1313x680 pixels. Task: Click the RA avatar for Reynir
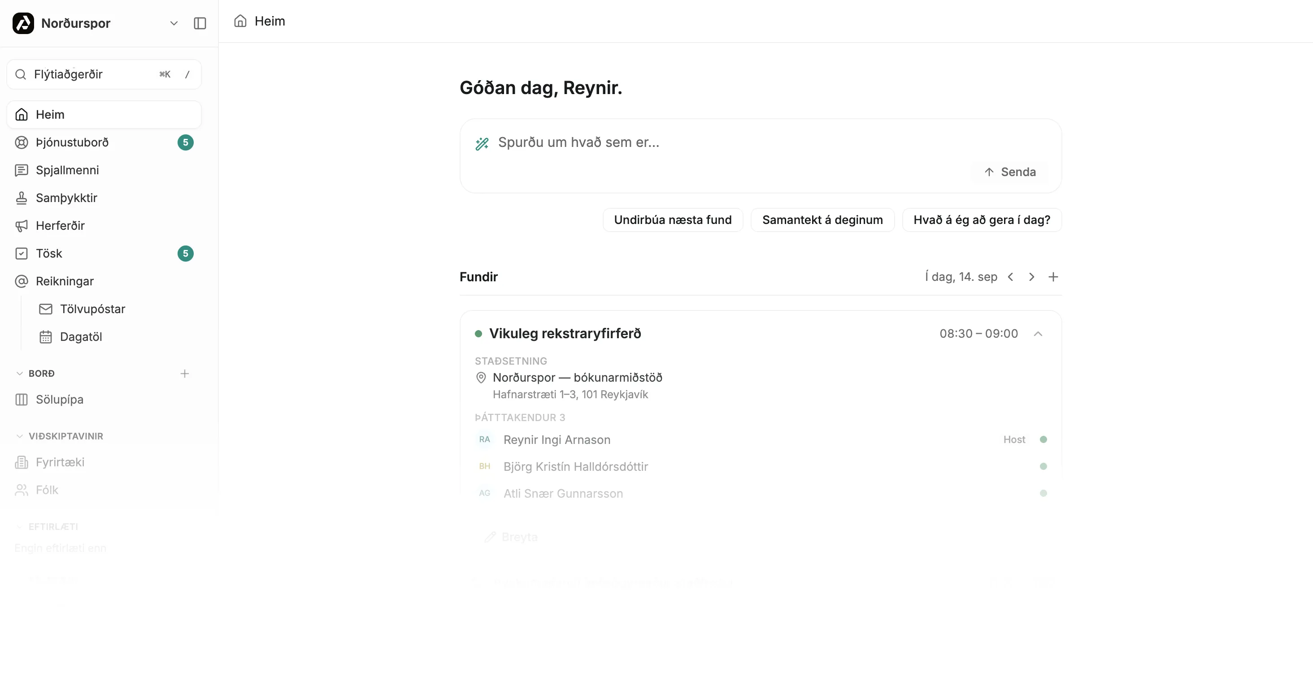[484, 440]
